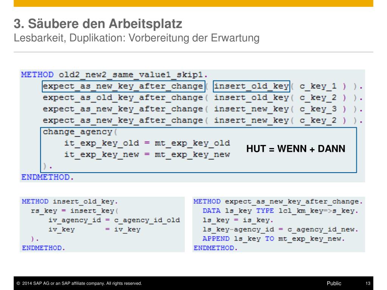This screenshot has width=387, height=290.
Task: Click ENDMETHOD closing the expect_as_new_key_after_change method
Action: pos(215,248)
